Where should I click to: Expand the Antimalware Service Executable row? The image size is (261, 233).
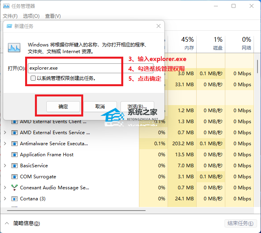(x=5, y=144)
